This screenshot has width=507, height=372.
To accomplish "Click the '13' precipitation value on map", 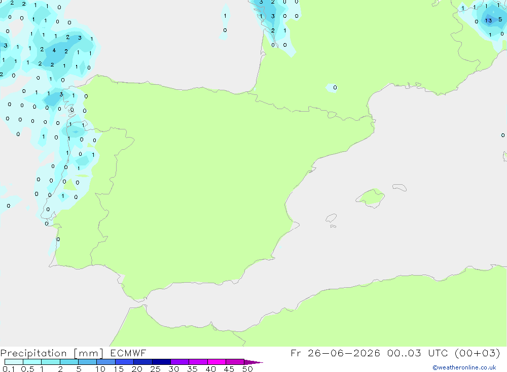I will coord(488,20).
